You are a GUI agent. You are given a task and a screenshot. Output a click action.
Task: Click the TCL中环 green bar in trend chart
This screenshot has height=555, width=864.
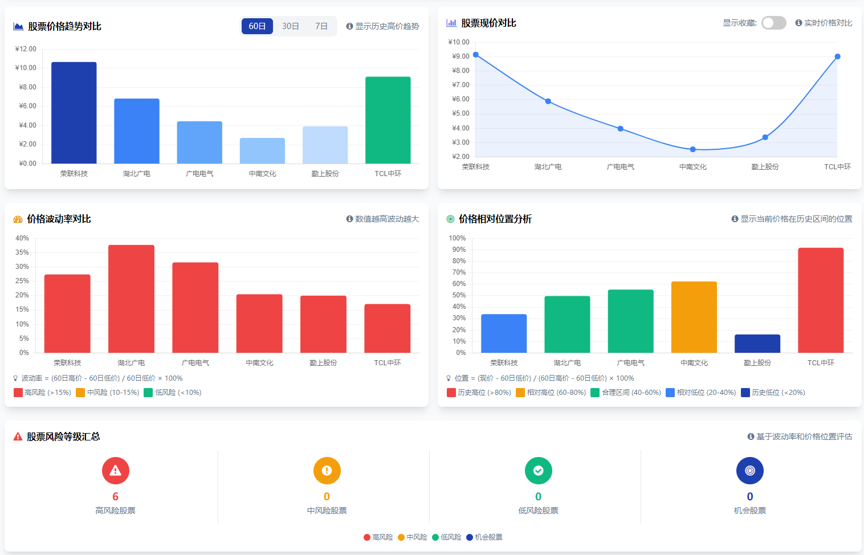point(388,120)
